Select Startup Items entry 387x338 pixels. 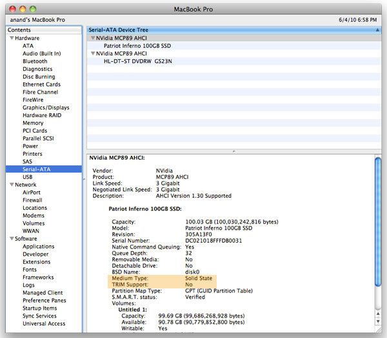coord(40,308)
